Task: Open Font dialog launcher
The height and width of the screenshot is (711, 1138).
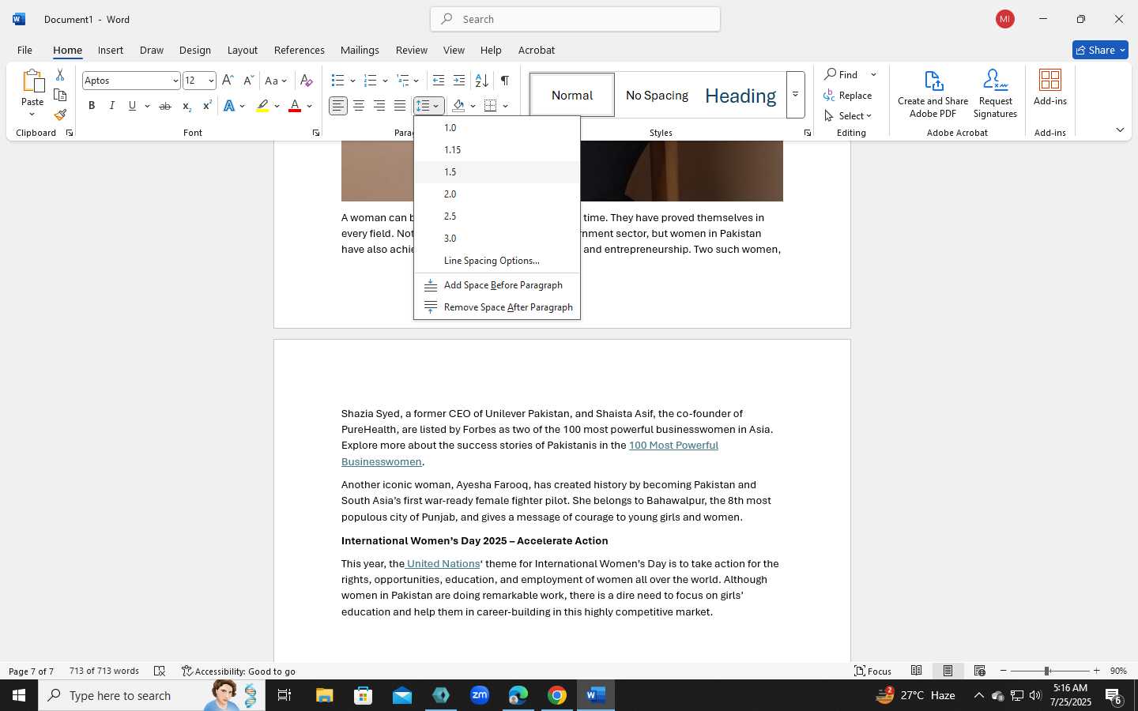Action: point(316,133)
